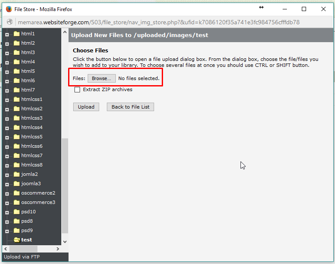Minimize the File Store Firefox window

click(285, 9)
